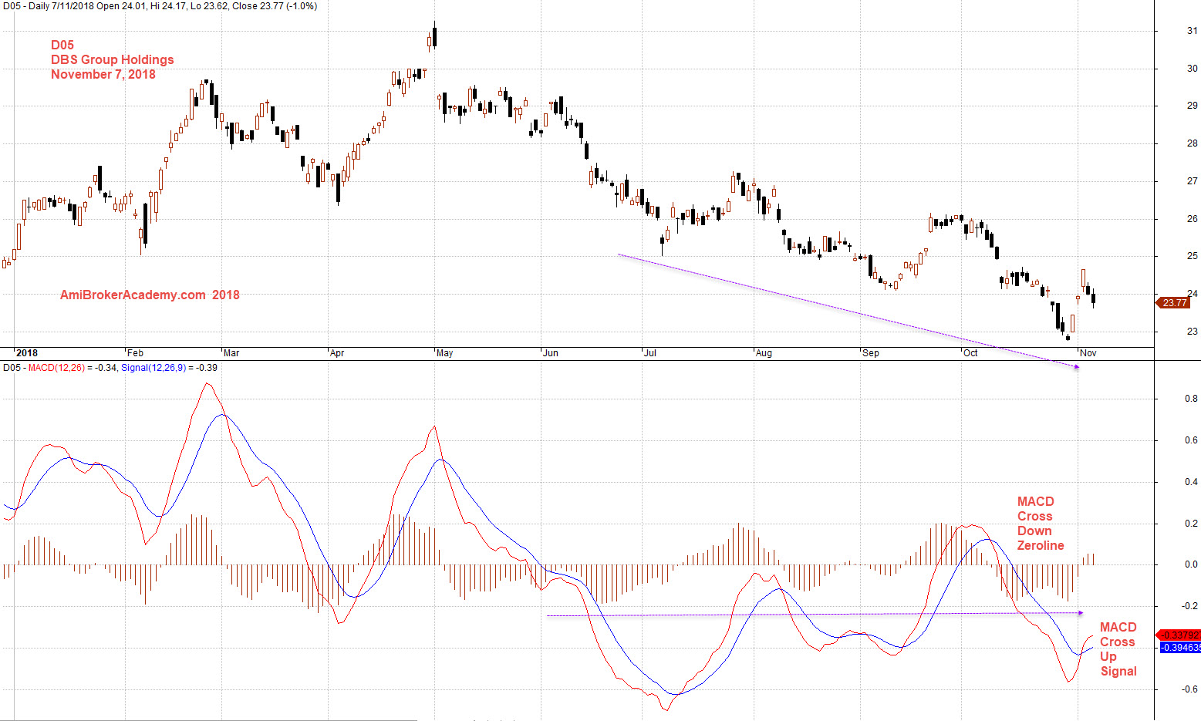Click MACD axis value 0.8
This screenshot has width=1201, height=721.
coord(1191,399)
